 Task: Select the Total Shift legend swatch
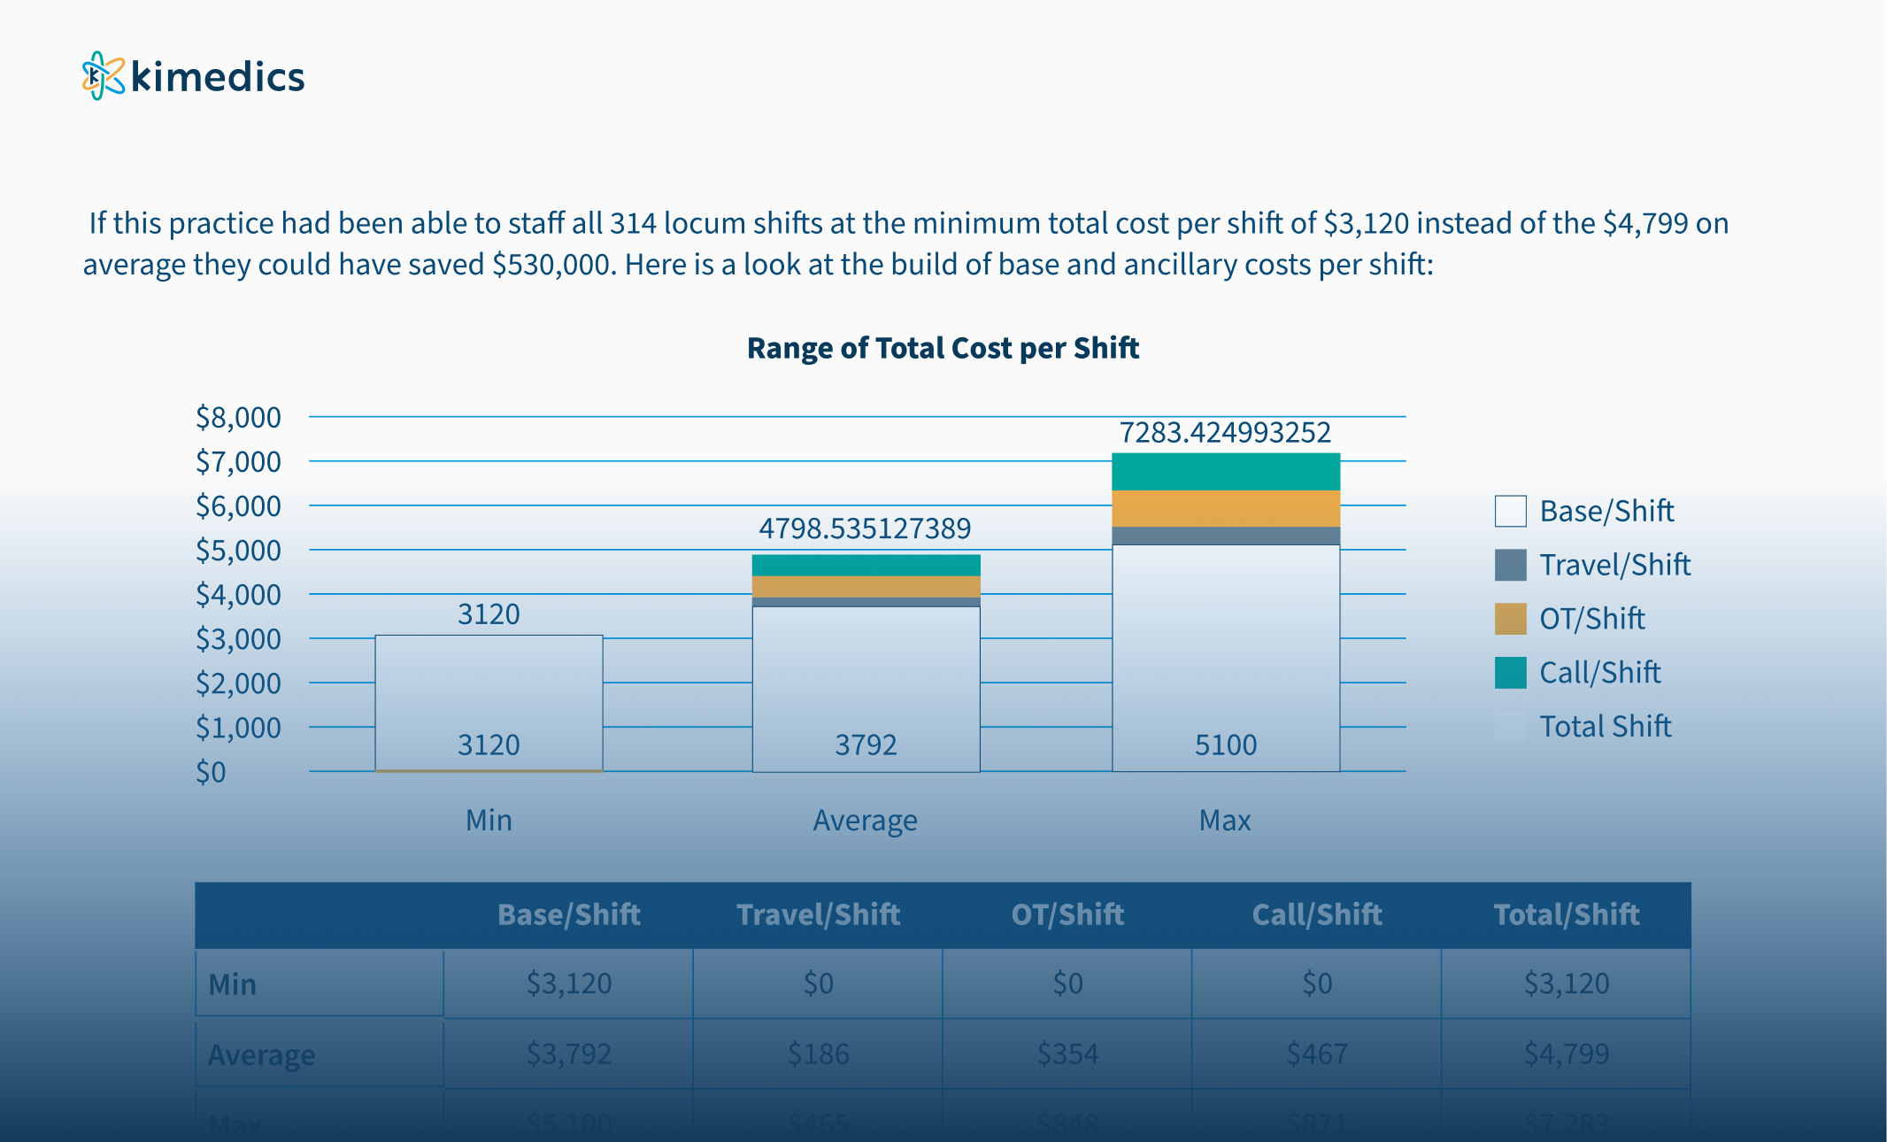tap(1510, 727)
